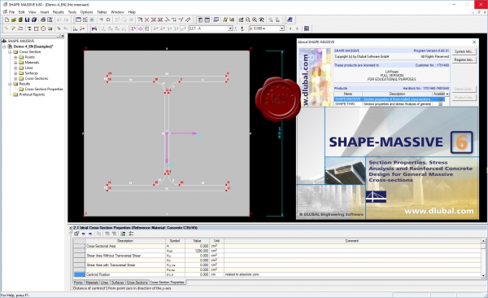This screenshot has width=488, height=298.
Task: Select the 'Centroid Position' table cell
Action: (125, 274)
